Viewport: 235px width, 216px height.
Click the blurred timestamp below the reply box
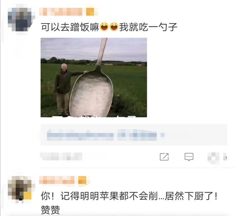click(x=61, y=157)
